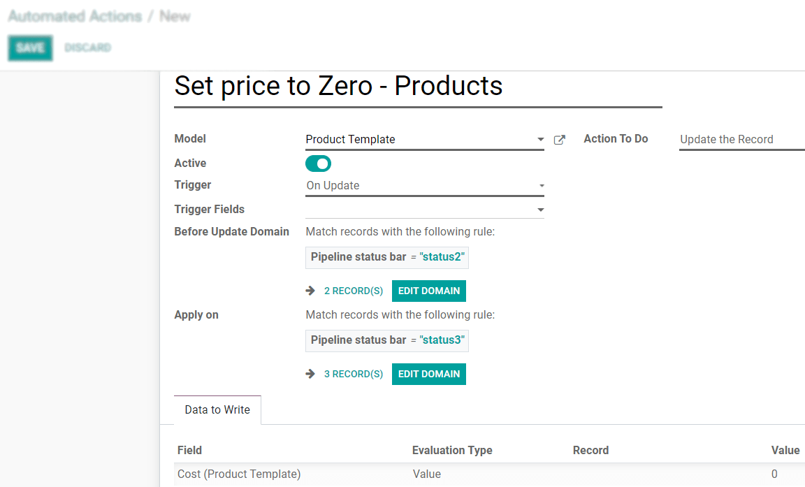The image size is (805, 487).
Task: Open the Automated Actions breadcrumb
Action: point(75,16)
